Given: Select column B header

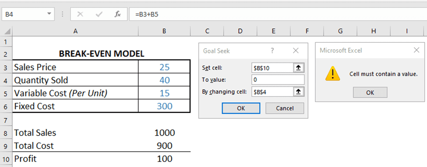Looking at the screenshot, I should (164, 31).
